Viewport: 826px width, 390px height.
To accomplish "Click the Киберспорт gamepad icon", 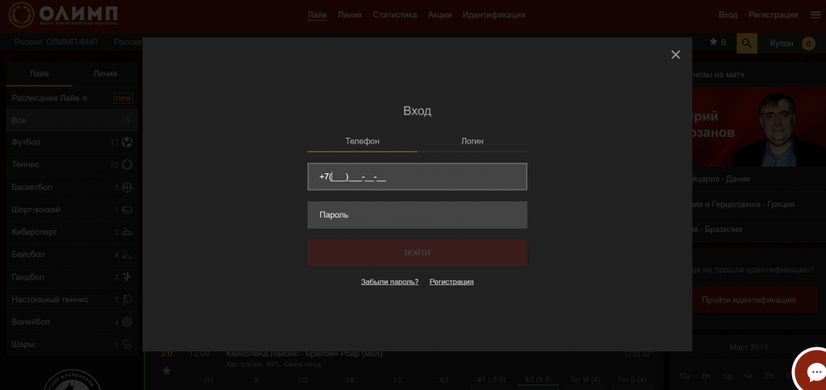I will click(x=127, y=232).
